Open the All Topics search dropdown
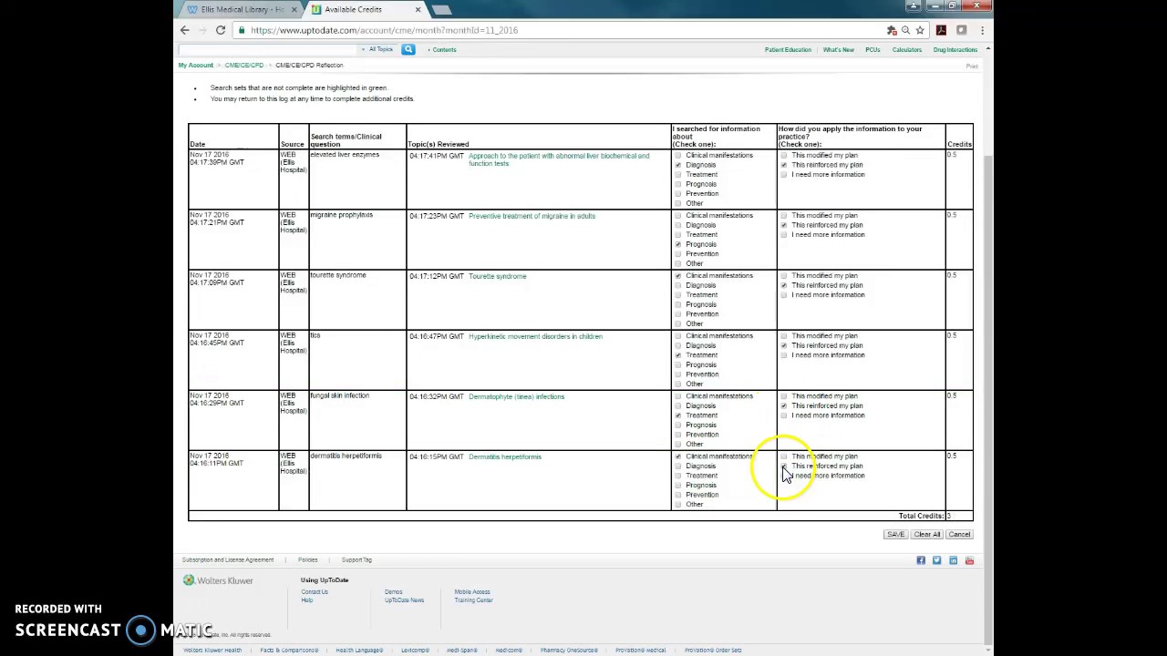1167x656 pixels. click(380, 49)
